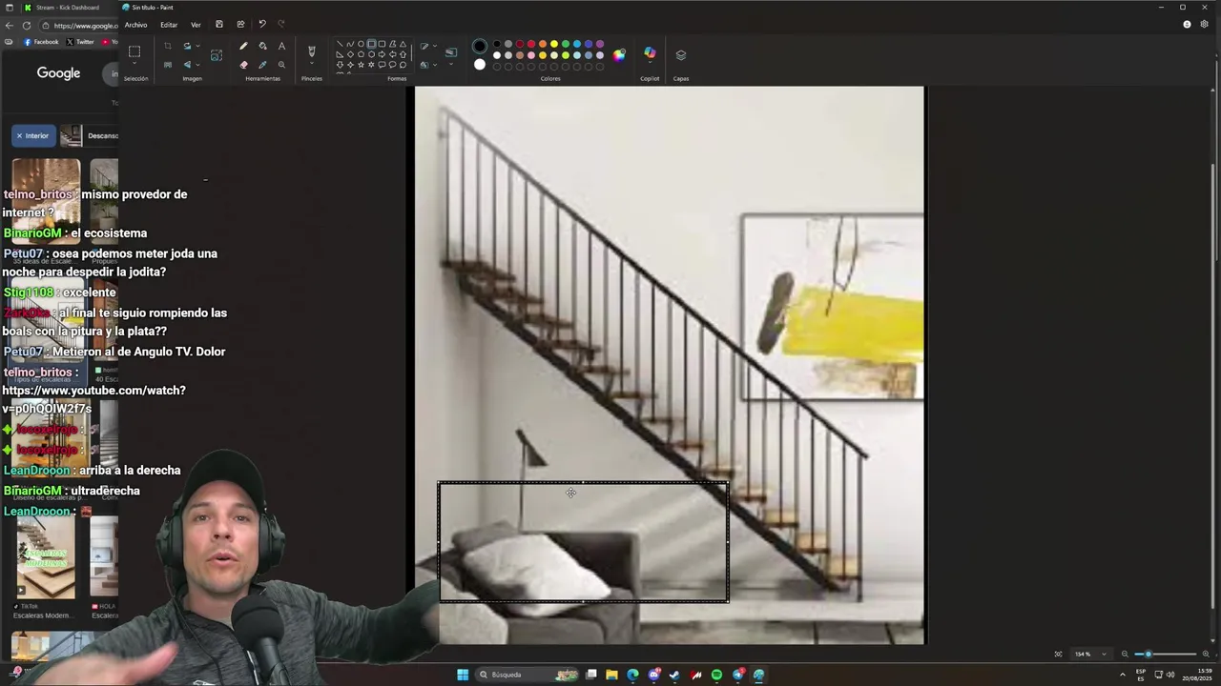Screen dimensions: 1221x686
Task: Click the Rotate image icon in Paint
Action: (187, 46)
